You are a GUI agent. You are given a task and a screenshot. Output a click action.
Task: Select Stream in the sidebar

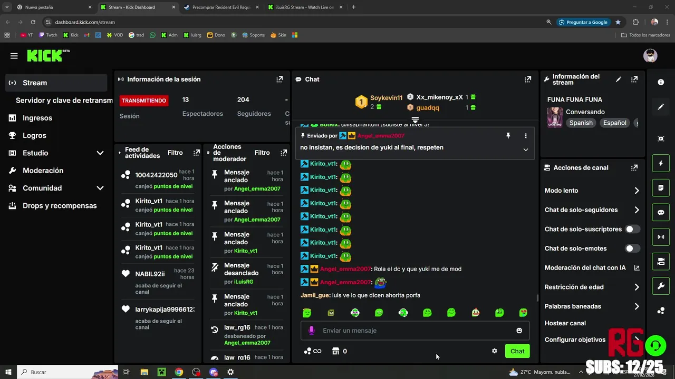56,83
